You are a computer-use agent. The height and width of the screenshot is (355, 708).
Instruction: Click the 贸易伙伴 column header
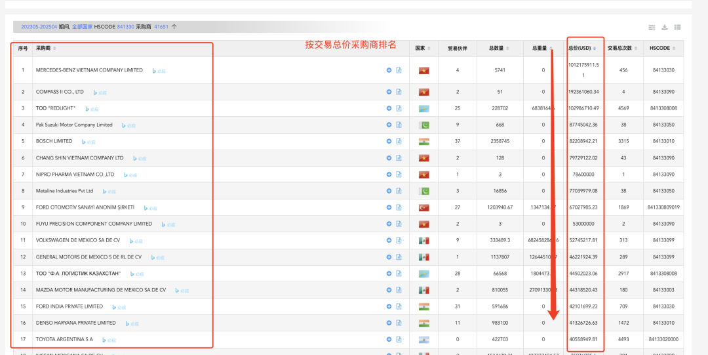(x=458, y=49)
